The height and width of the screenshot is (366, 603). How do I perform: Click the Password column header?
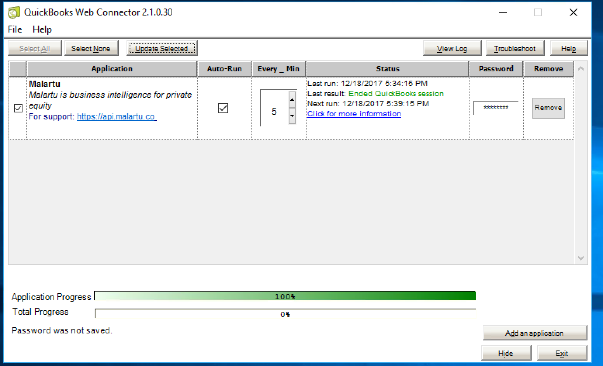[x=496, y=69]
